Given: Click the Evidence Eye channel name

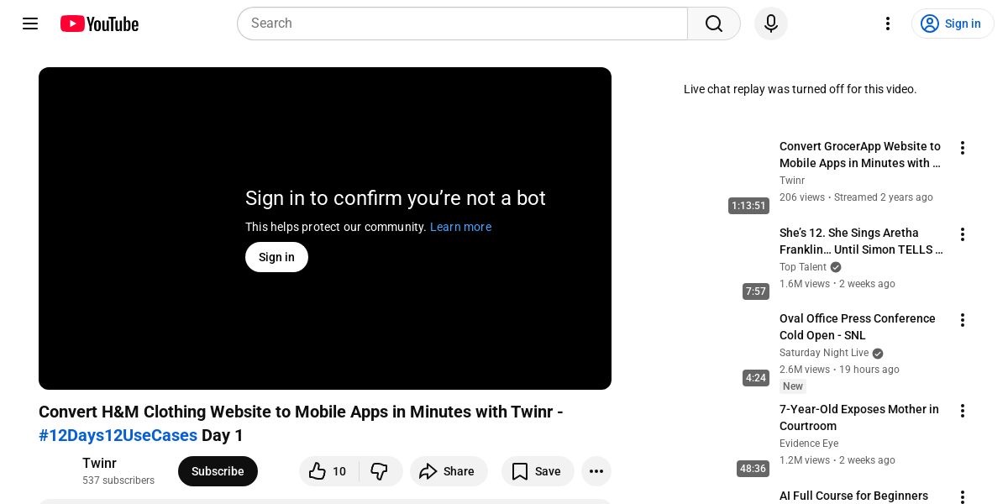Looking at the screenshot, I should click(809, 444).
